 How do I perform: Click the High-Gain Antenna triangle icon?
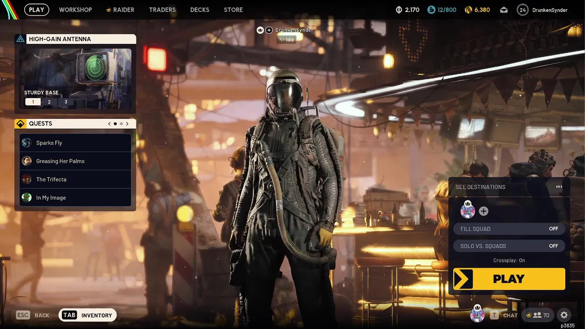(x=20, y=39)
